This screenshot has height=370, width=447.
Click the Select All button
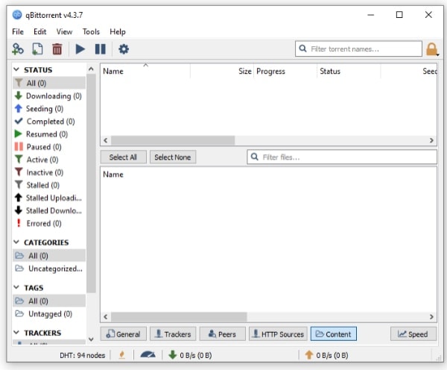[124, 157]
